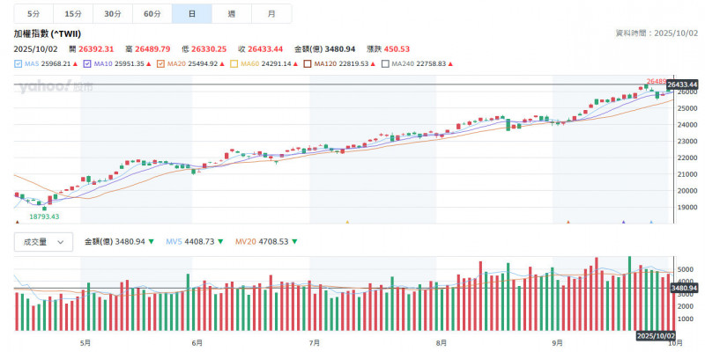This screenshot has height=352, width=705.
Task: Click the 18793.43 lowest price label
Action: click(x=44, y=216)
